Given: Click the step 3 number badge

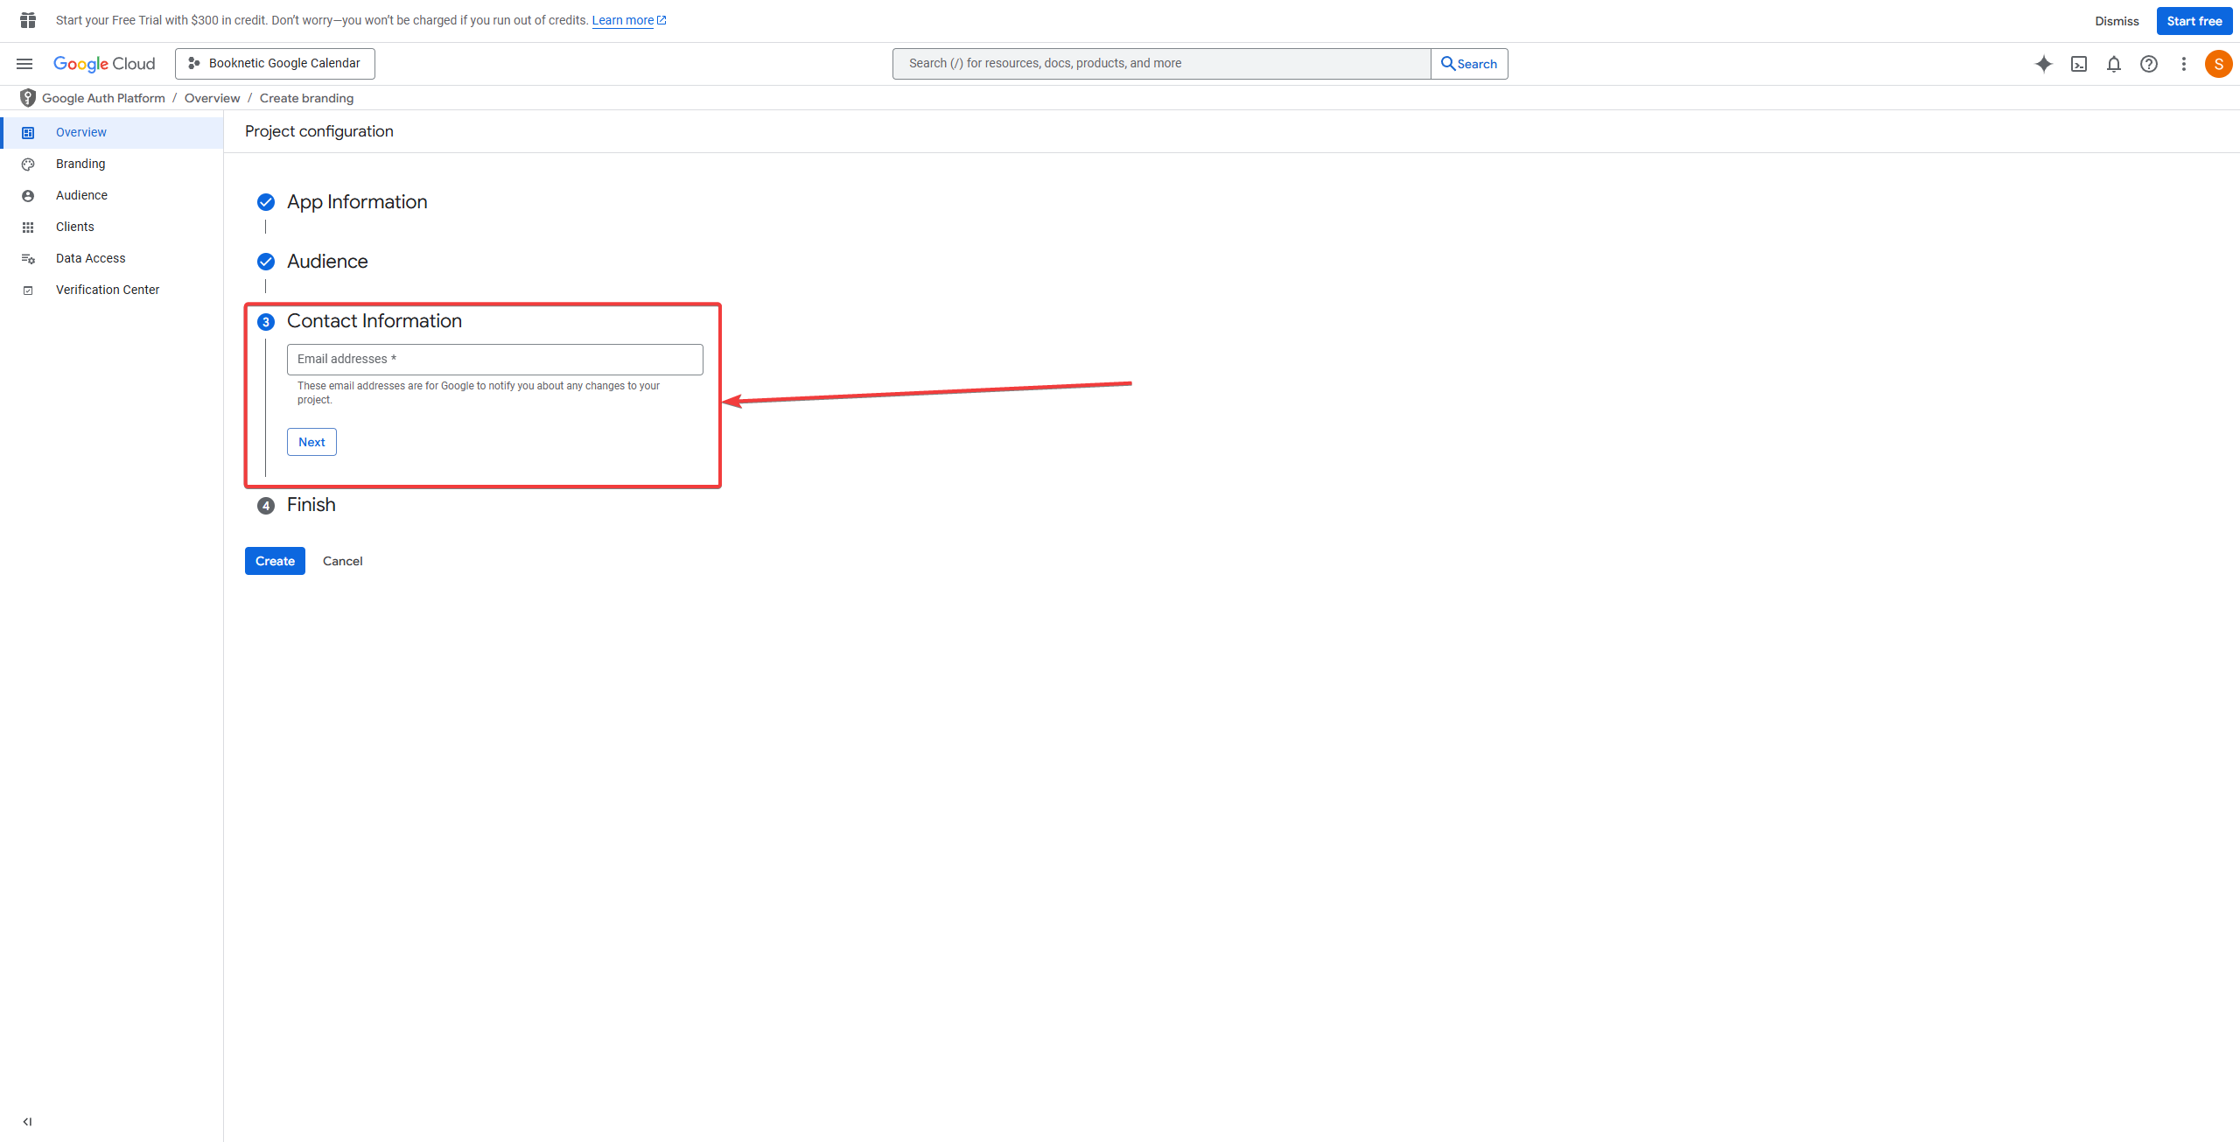Looking at the screenshot, I should (266, 322).
